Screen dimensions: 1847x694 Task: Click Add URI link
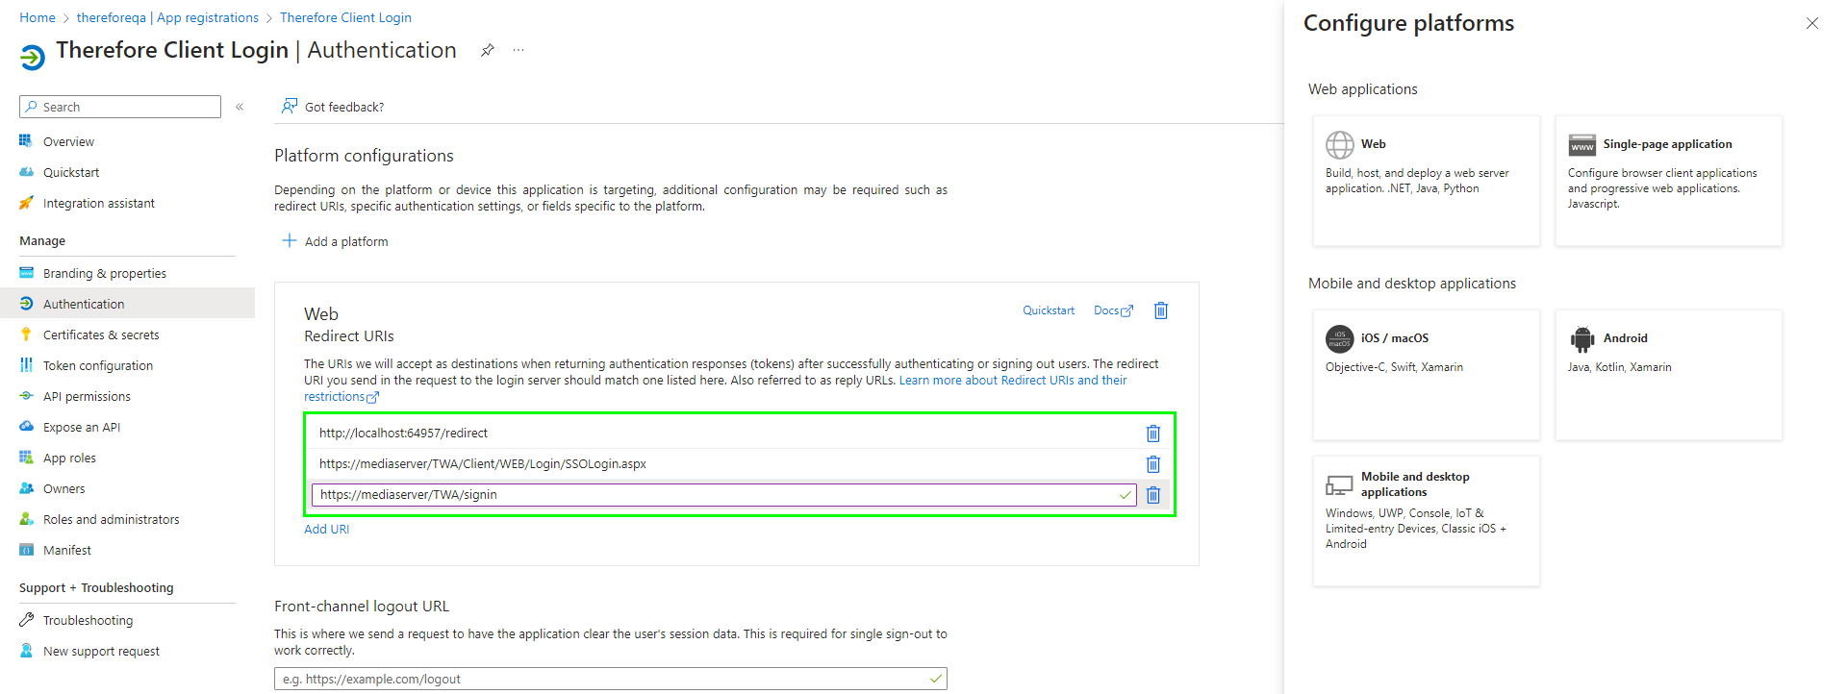click(x=327, y=529)
